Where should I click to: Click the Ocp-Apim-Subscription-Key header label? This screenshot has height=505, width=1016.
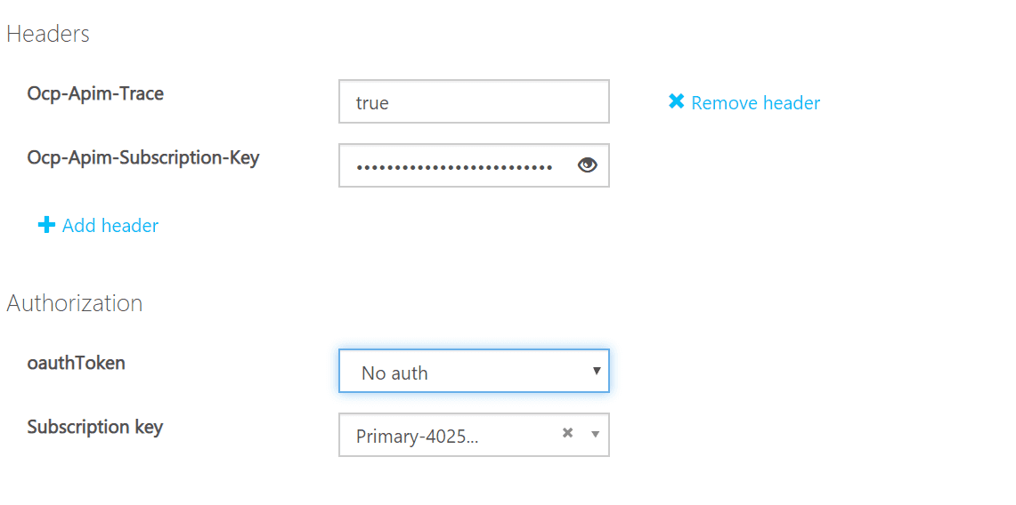pos(143,157)
